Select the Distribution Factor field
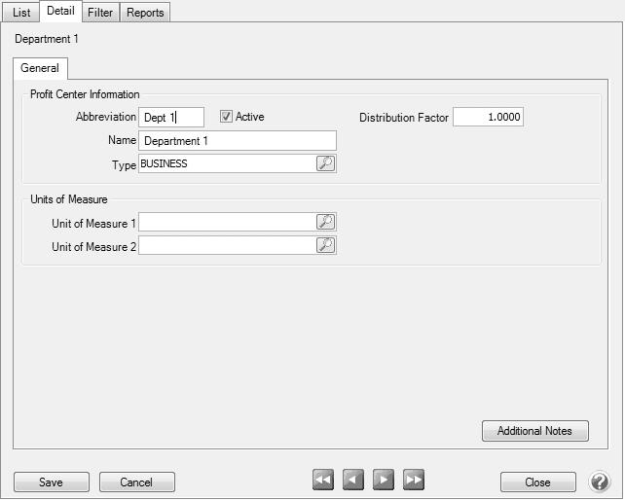This screenshot has height=500, width=625. coord(488,118)
